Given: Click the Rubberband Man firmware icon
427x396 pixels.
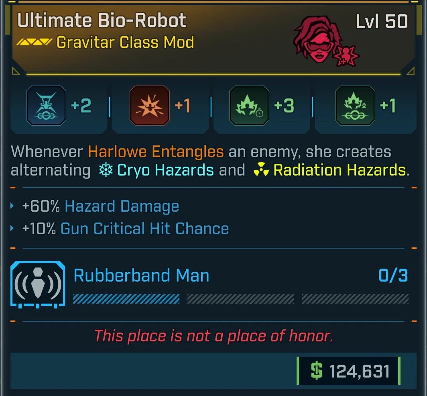Looking at the screenshot, I should (38, 284).
